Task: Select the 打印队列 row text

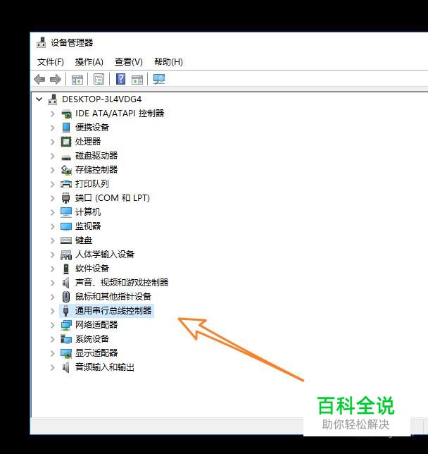Action: 92,183
